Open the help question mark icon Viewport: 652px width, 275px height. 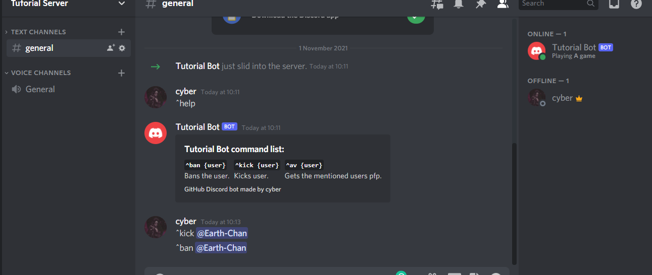coord(636,4)
